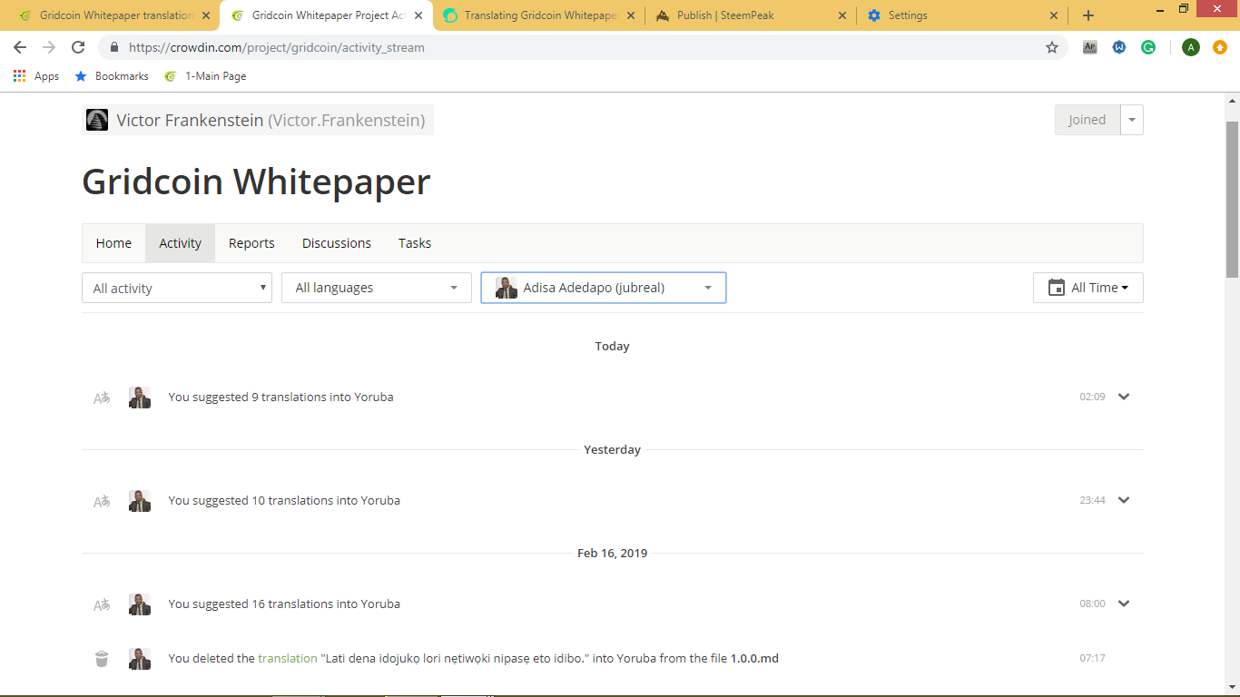1240x697 pixels.
Task: Click user avatar on 10 translations entry
Action: pyautogui.click(x=140, y=501)
